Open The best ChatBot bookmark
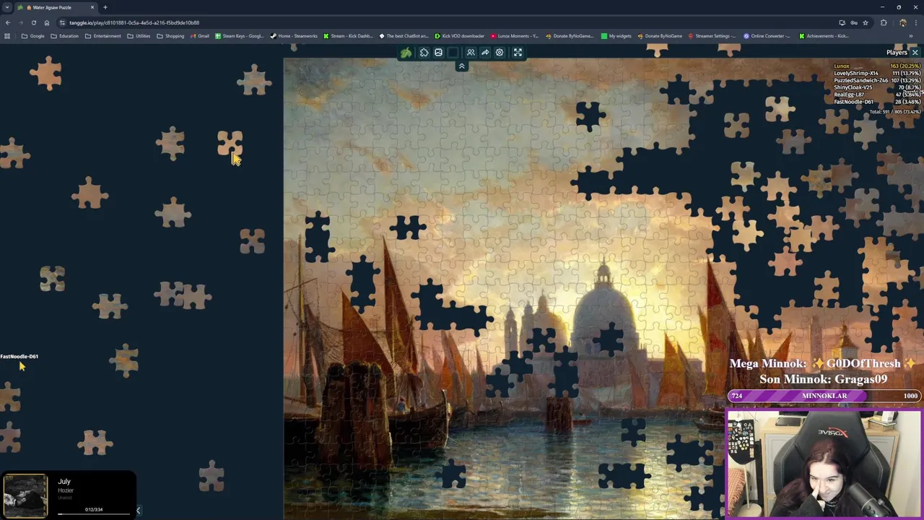924x520 pixels. pyautogui.click(x=404, y=35)
